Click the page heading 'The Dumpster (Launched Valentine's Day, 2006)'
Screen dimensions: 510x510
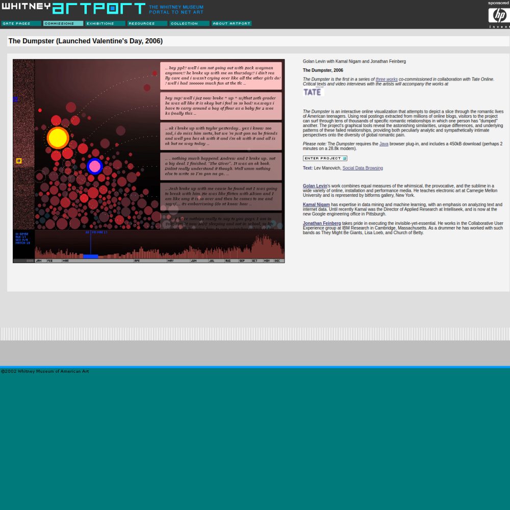coord(86,41)
